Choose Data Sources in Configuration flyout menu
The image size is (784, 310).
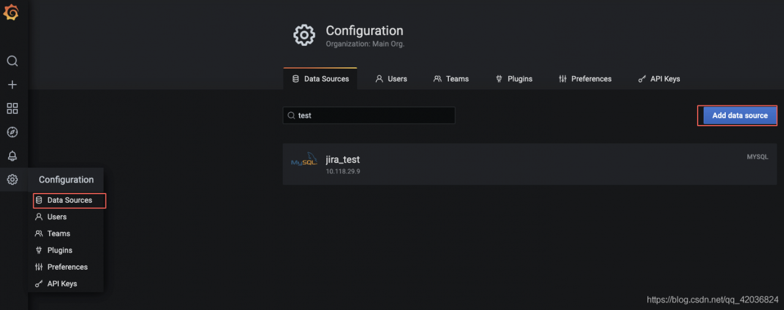pos(70,200)
